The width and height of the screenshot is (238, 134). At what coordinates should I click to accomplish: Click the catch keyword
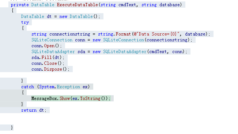pos(28,87)
